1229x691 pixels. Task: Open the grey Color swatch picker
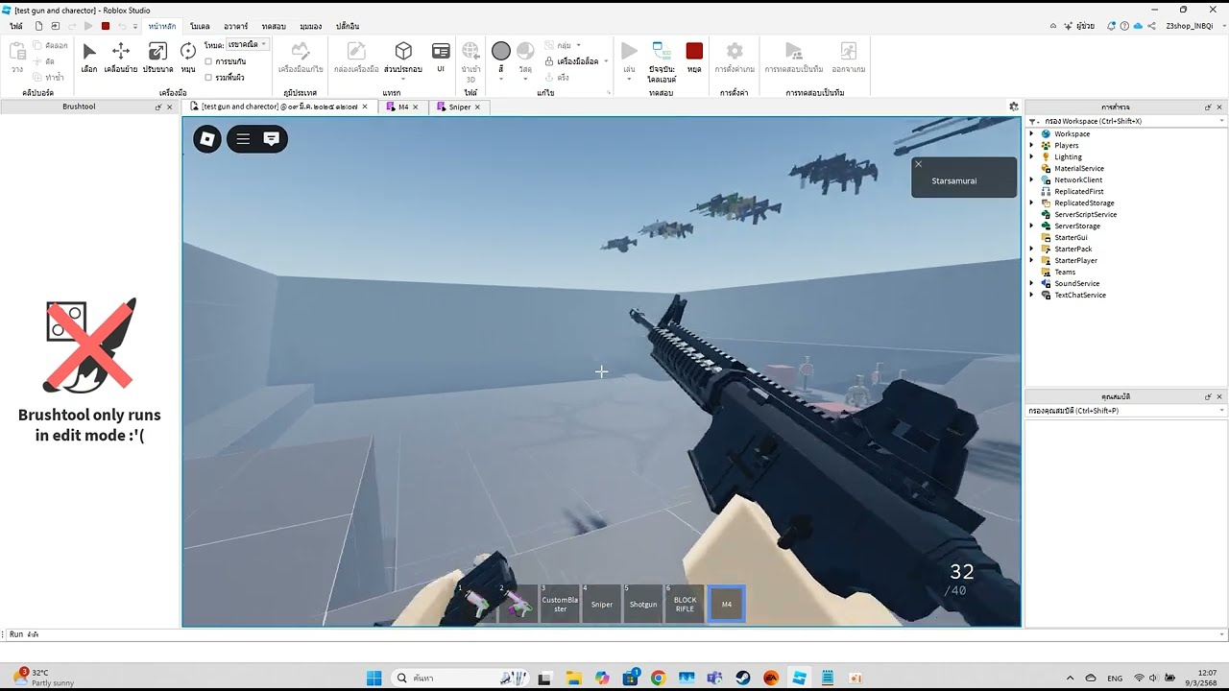501,51
